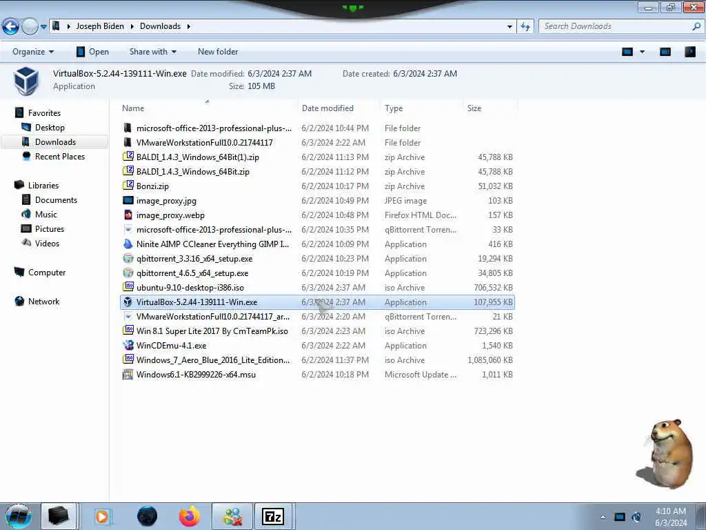706x530 pixels.
Task: Launch Firefox from the taskbar
Action: pos(189,516)
